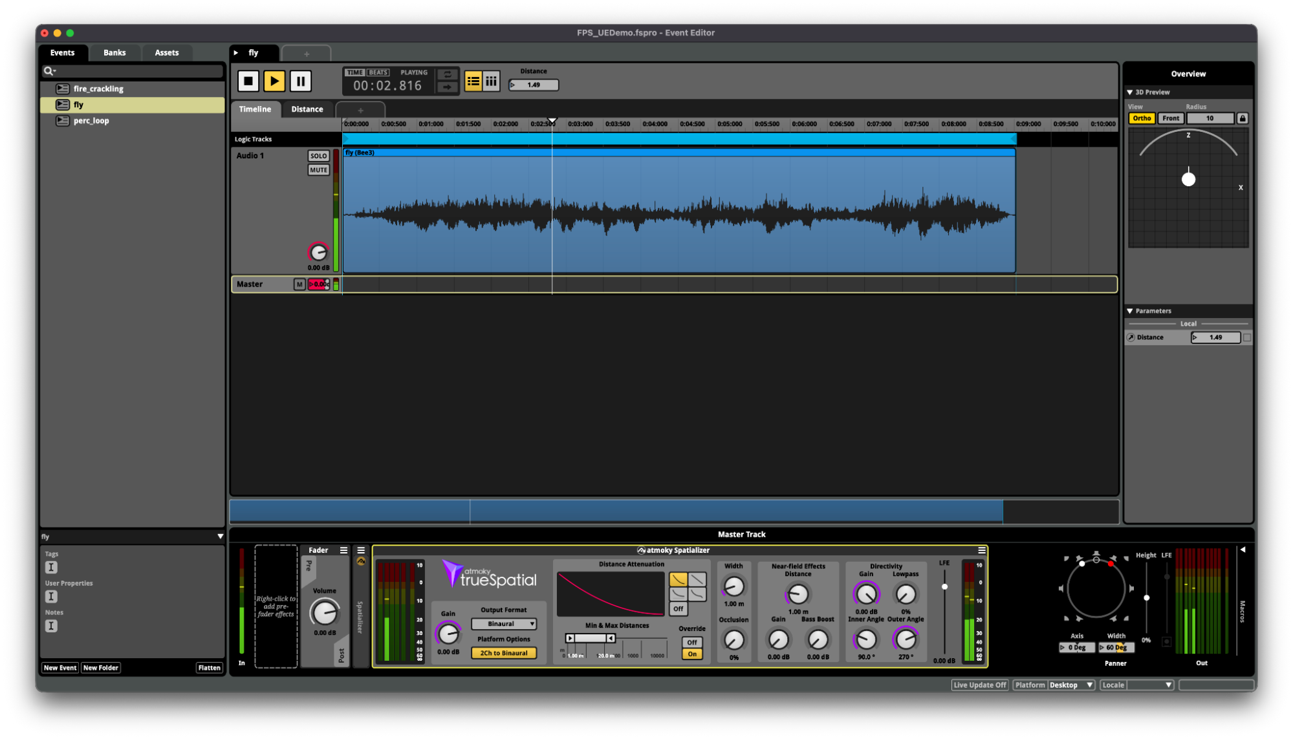
Task: Switch 3D preview to Front view
Action: coord(1171,118)
